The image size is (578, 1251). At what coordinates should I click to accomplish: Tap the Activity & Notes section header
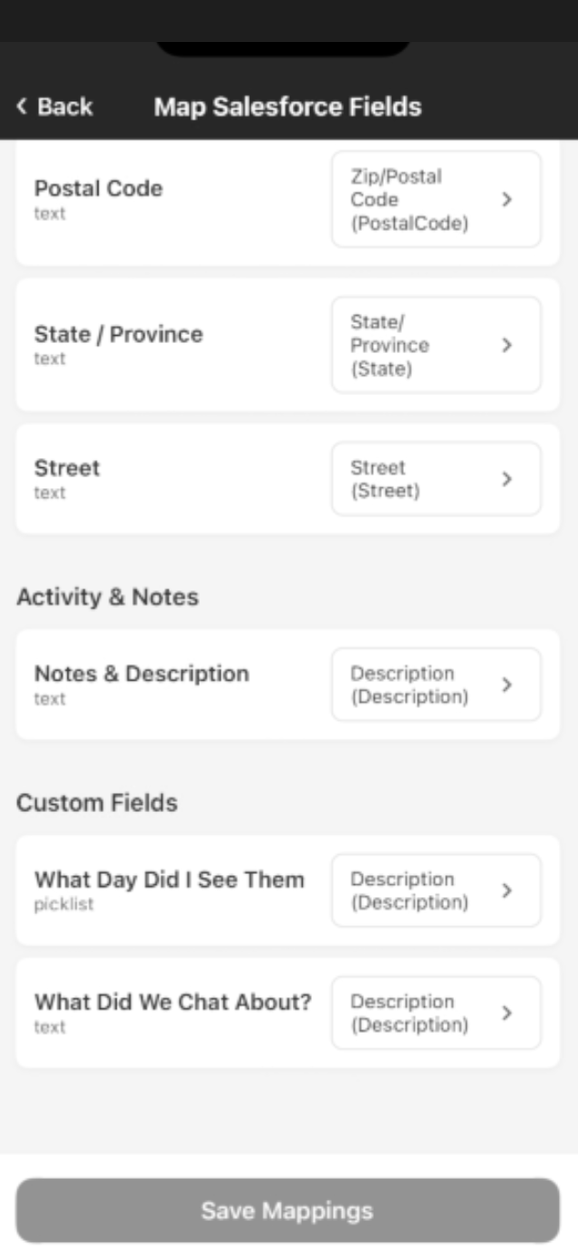pos(108,597)
